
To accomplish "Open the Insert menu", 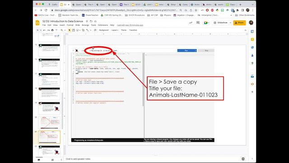I will (62, 25).
